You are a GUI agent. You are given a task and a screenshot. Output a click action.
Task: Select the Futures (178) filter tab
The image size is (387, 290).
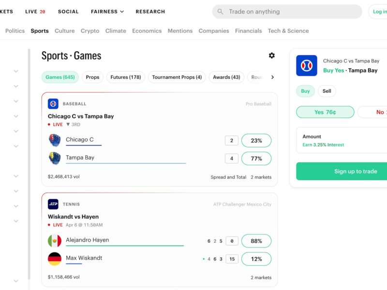[x=126, y=77]
